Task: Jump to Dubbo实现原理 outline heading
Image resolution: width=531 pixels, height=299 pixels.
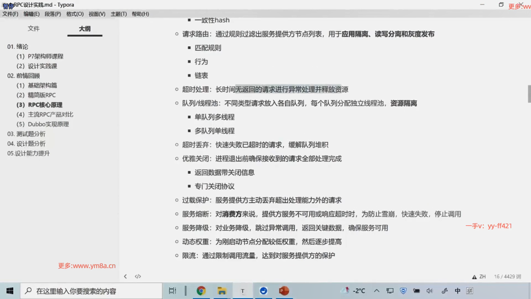Action: pos(48,124)
